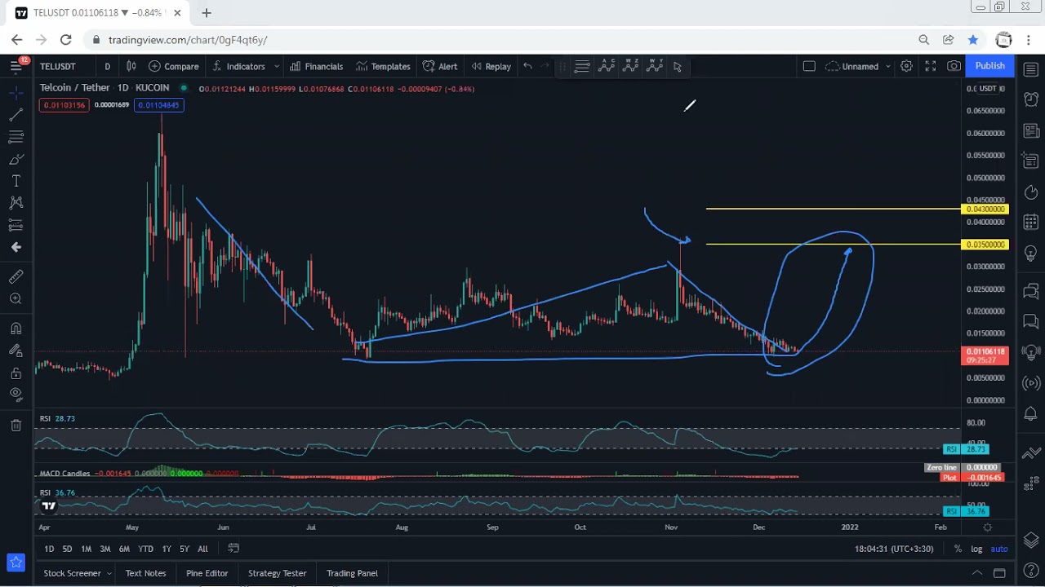Viewport: 1045px width, 587px height.
Task: Open the TradingView hamburger menu
Action: tap(16, 66)
